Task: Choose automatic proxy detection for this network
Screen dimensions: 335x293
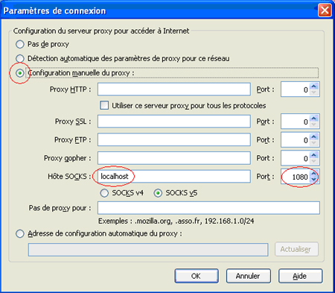Action: (20, 59)
